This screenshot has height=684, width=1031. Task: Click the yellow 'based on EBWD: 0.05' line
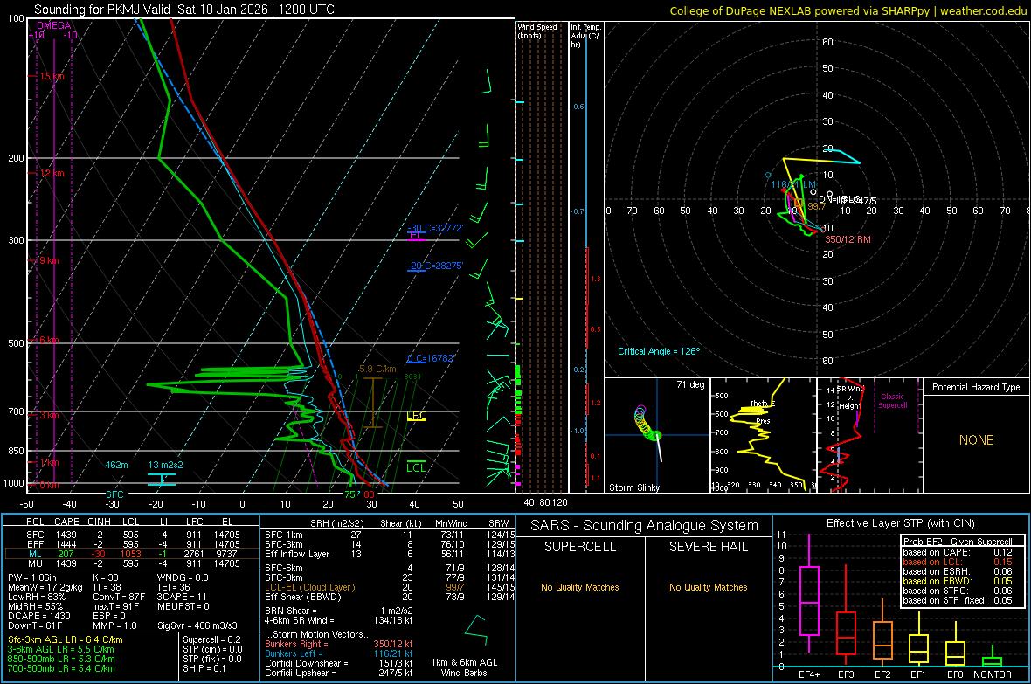(x=958, y=581)
